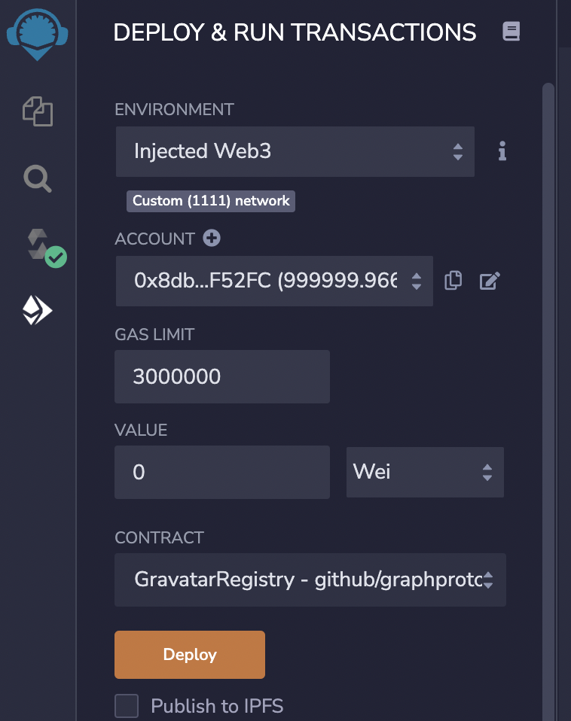Screen dimensions: 571x721
Task: Focus the Value amount input field
Action: (222, 472)
